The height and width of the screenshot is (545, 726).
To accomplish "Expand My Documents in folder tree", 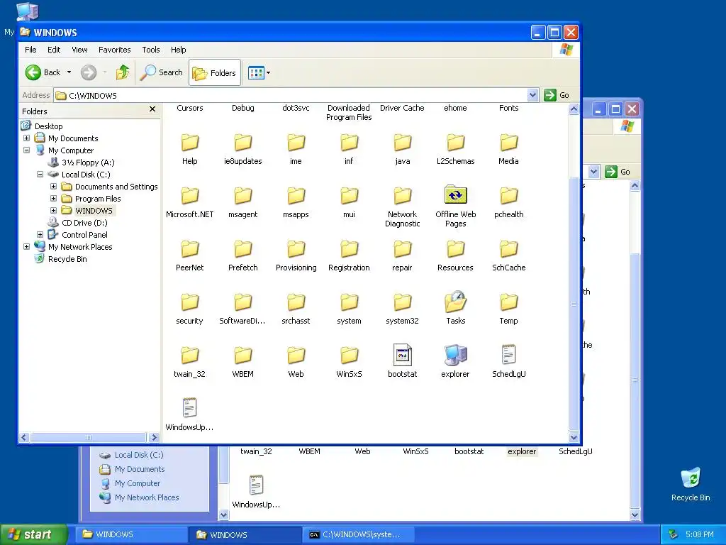I will [x=26, y=138].
